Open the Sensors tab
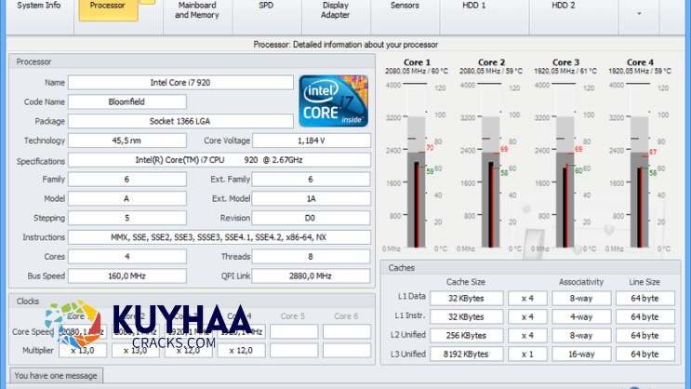This screenshot has height=389, width=691. [x=404, y=6]
